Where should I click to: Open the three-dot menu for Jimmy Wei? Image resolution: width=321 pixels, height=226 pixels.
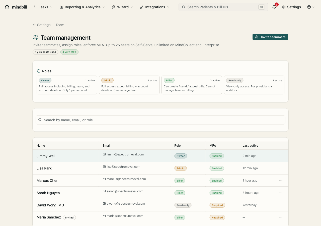[281, 156]
